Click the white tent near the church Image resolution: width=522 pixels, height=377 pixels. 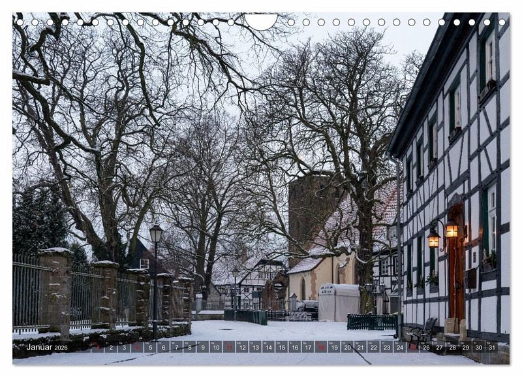(338, 302)
